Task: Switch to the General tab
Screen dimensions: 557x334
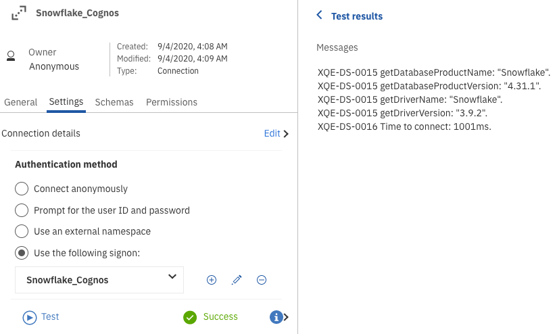Action: pos(20,102)
